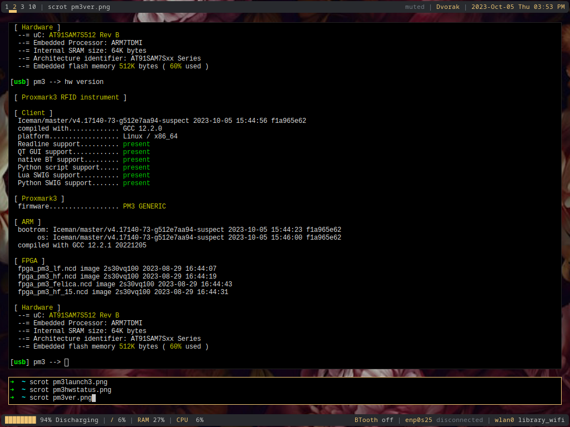Click 'scrot pm3ver.png' command in lower terminal
Viewport: 570px width, 427px height.
point(61,398)
